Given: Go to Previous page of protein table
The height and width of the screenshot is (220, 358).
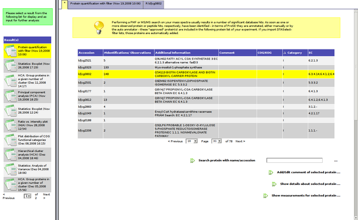Looking at the screenshot, I should tap(175, 141).
